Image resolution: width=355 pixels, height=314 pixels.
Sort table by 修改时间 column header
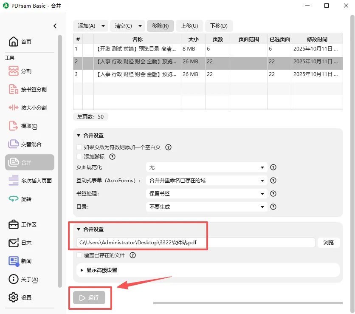(x=317, y=39)
